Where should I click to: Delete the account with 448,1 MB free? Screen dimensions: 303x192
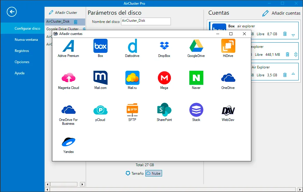pos(287,54)
